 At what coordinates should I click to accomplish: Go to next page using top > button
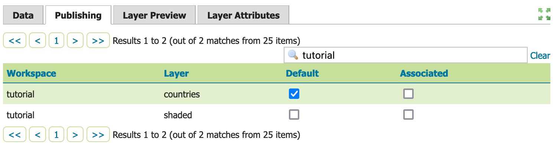click(75, 41)
